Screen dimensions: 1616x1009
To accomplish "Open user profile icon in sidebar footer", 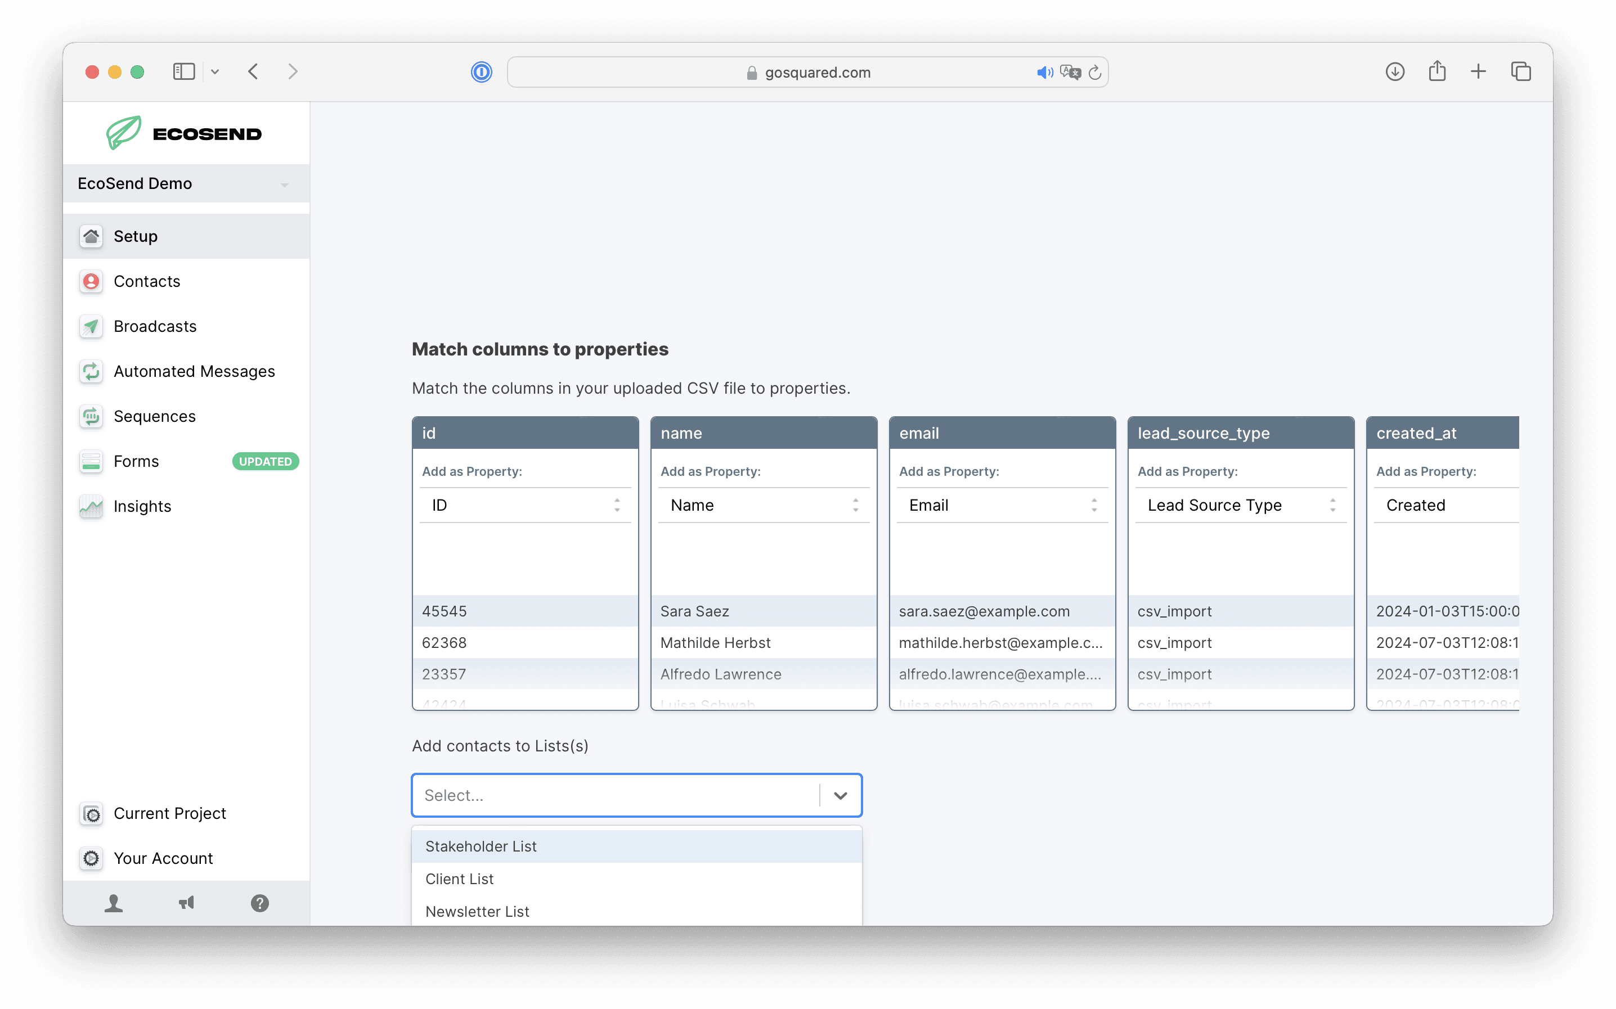I will click(x=114, y=903).
